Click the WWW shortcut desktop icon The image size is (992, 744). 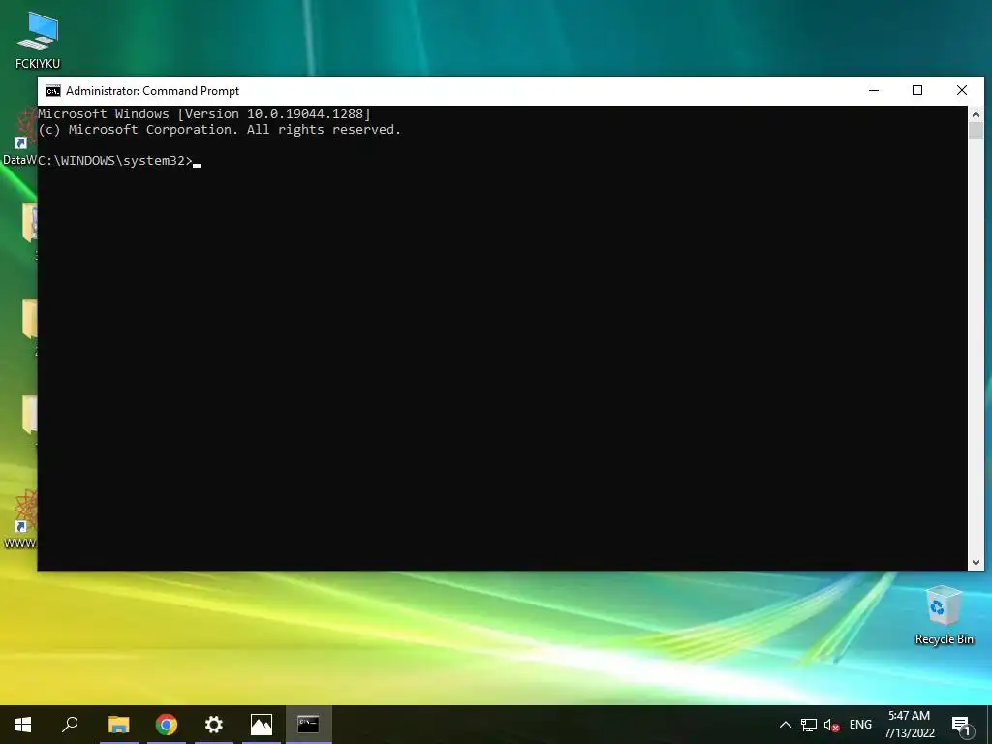[20, 519]
